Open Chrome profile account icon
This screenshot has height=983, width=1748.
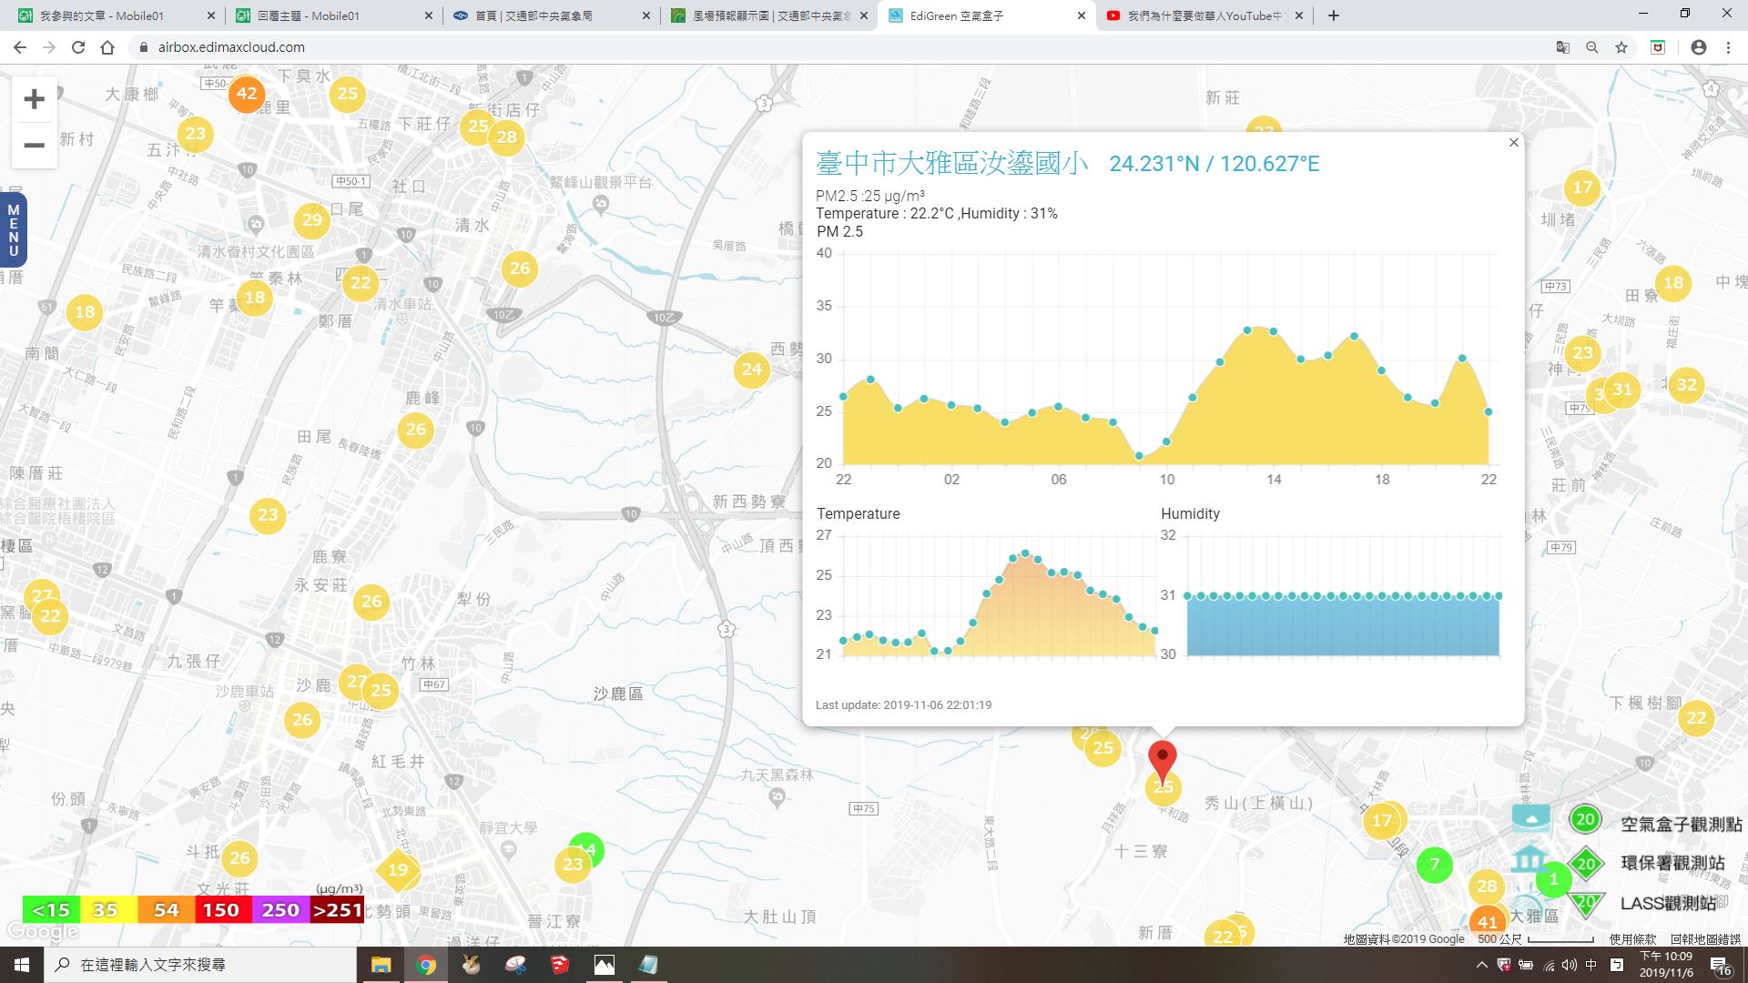(x=1698, y=47)
